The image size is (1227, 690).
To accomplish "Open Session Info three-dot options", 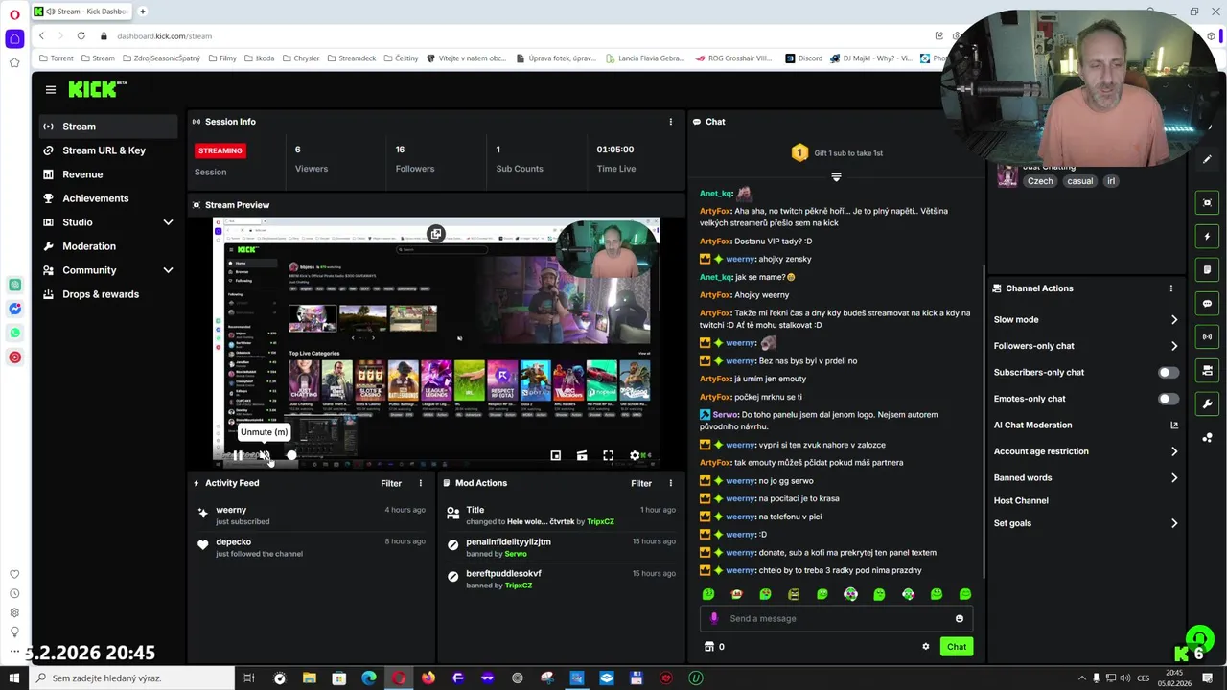I will (670, 122).
